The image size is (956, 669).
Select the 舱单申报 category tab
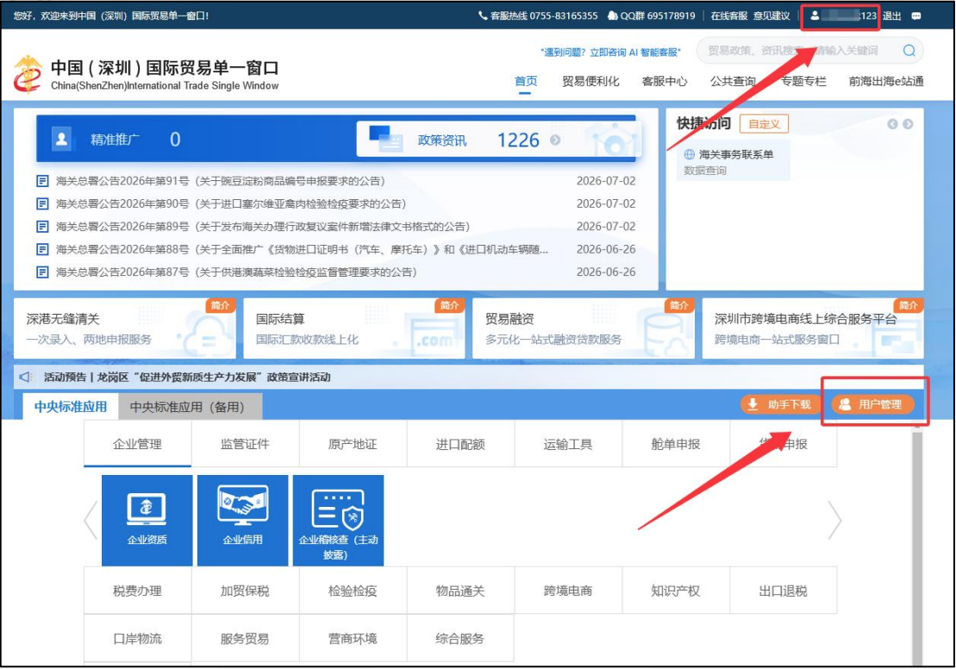[676, 444]
